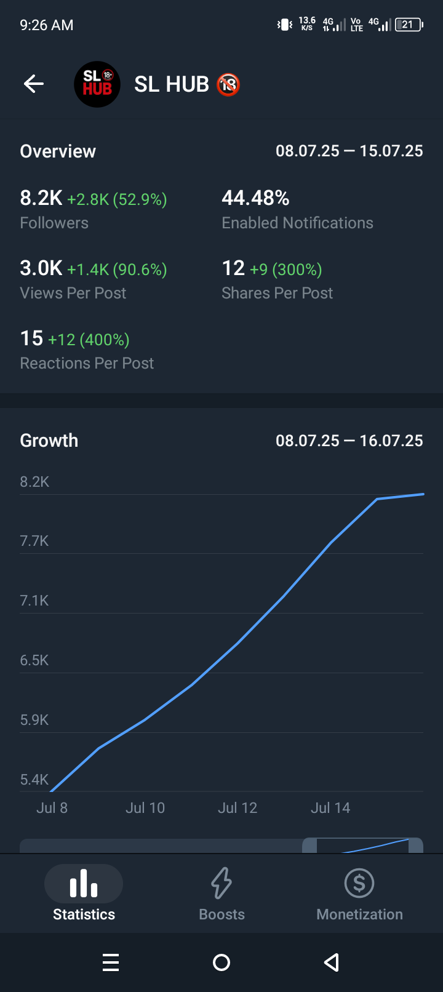443x992 pixels.
Task: Tap the Growth line at its peak
Action: [x=423, y=494]
